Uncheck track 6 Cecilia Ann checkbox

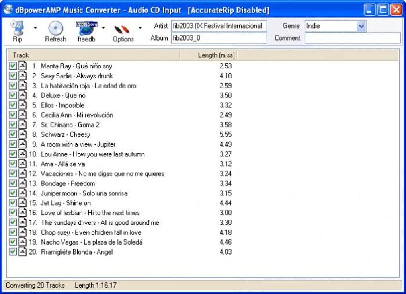point(13,115)
